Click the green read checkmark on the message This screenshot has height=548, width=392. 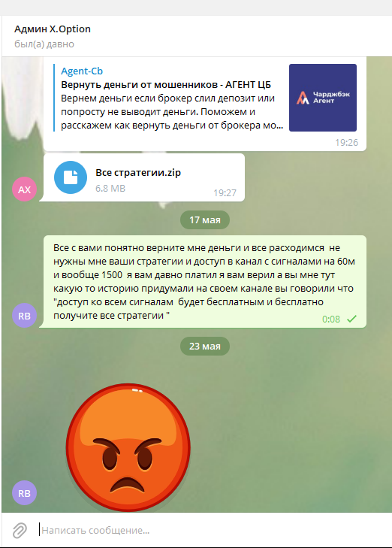point(352,319)
